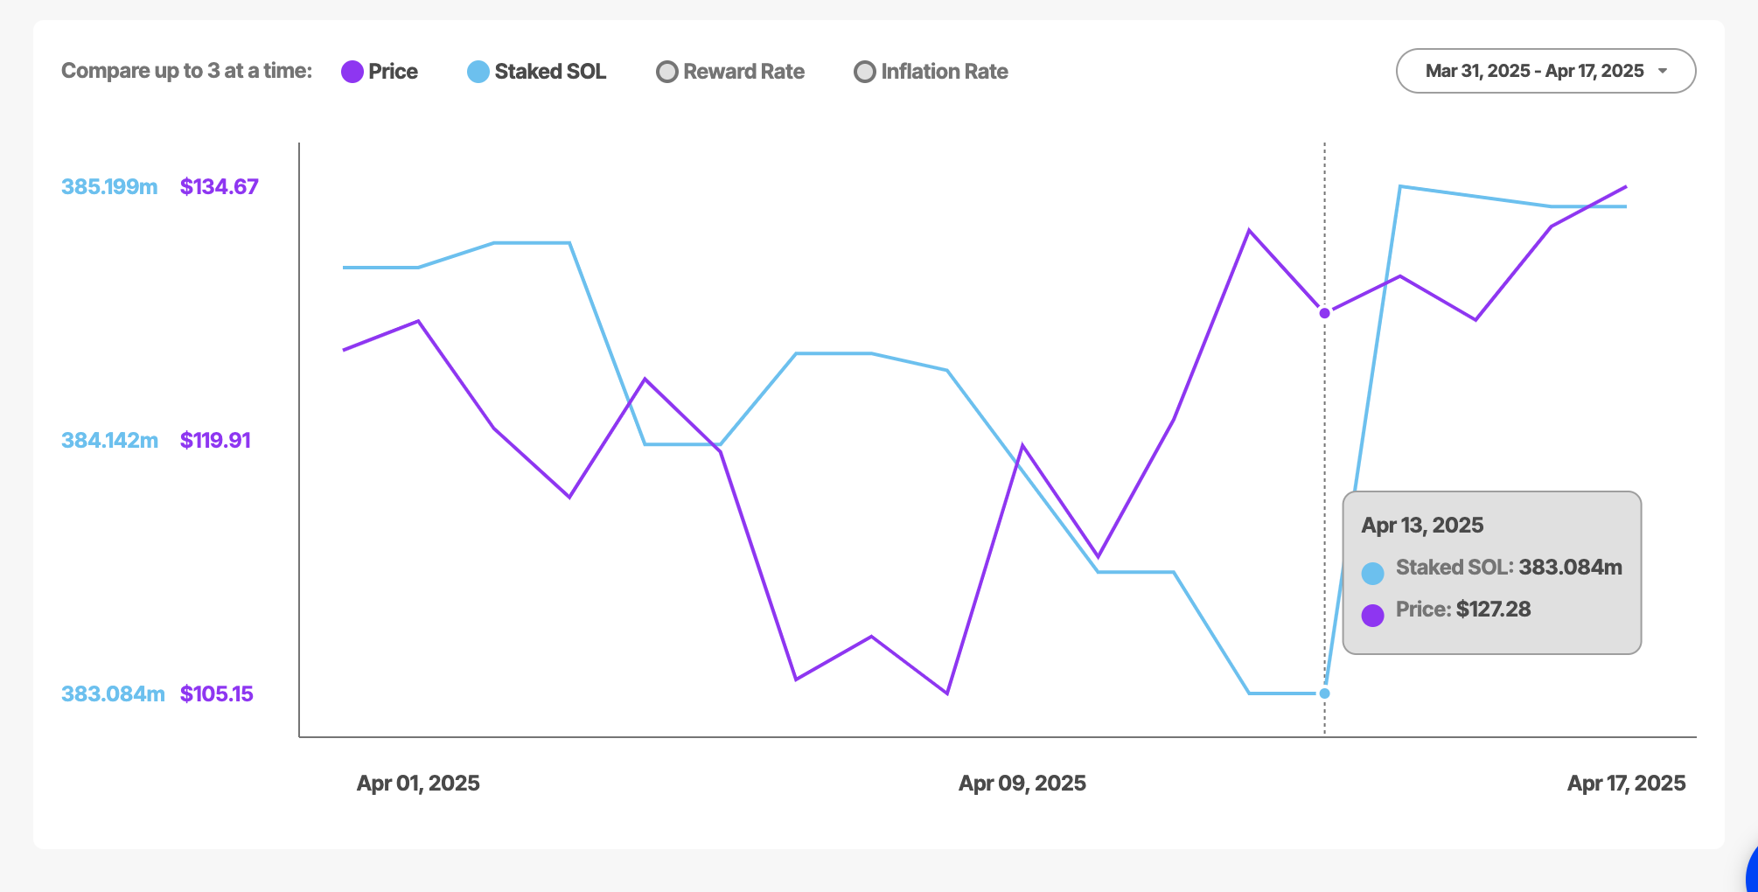
Task: Click the Apr 13, 2025 tooltip title
Action: [1422, 526]
